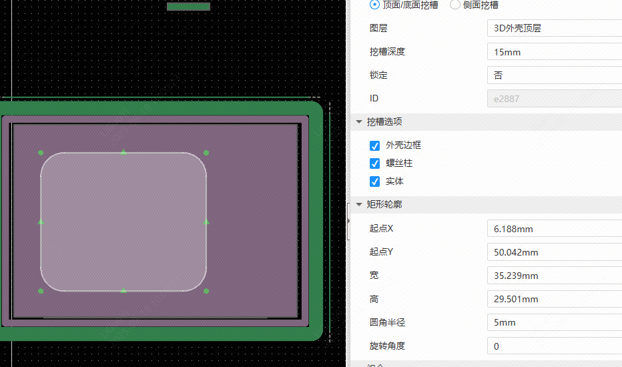The height and width of the screenshot is (367, 622).
Task: Select the 侧面挖槽 radio button
Action: click(455, 5)
